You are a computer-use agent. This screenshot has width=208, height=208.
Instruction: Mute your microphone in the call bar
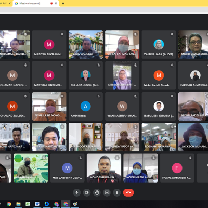[77, 192]
